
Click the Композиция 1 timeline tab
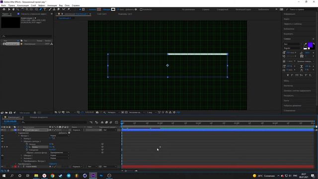(x=14, y=117)
